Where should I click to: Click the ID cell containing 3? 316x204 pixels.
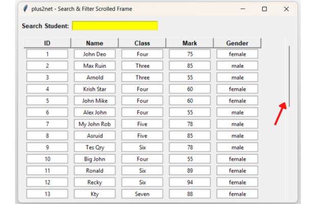[x=47, y=78]
